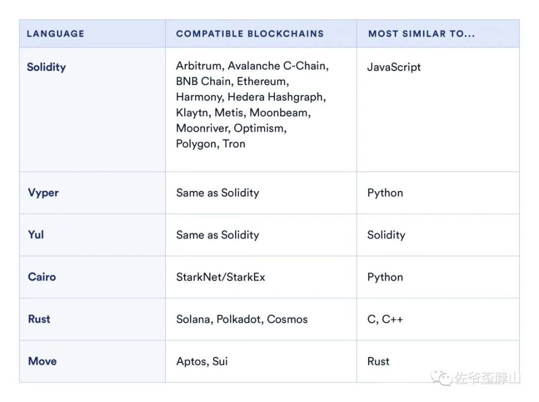The height and width of the screenshot is (402, 539).
Task: Click the watermark text beside WeChat logo
Action: coord(487,378)
